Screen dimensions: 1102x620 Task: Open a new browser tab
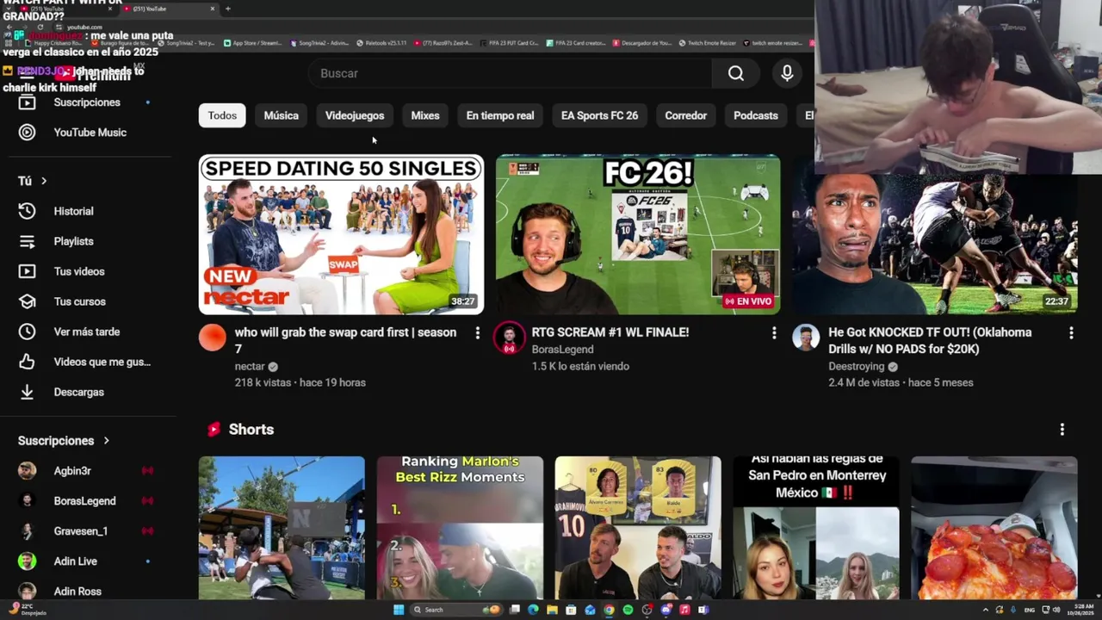tap(227, 9)
